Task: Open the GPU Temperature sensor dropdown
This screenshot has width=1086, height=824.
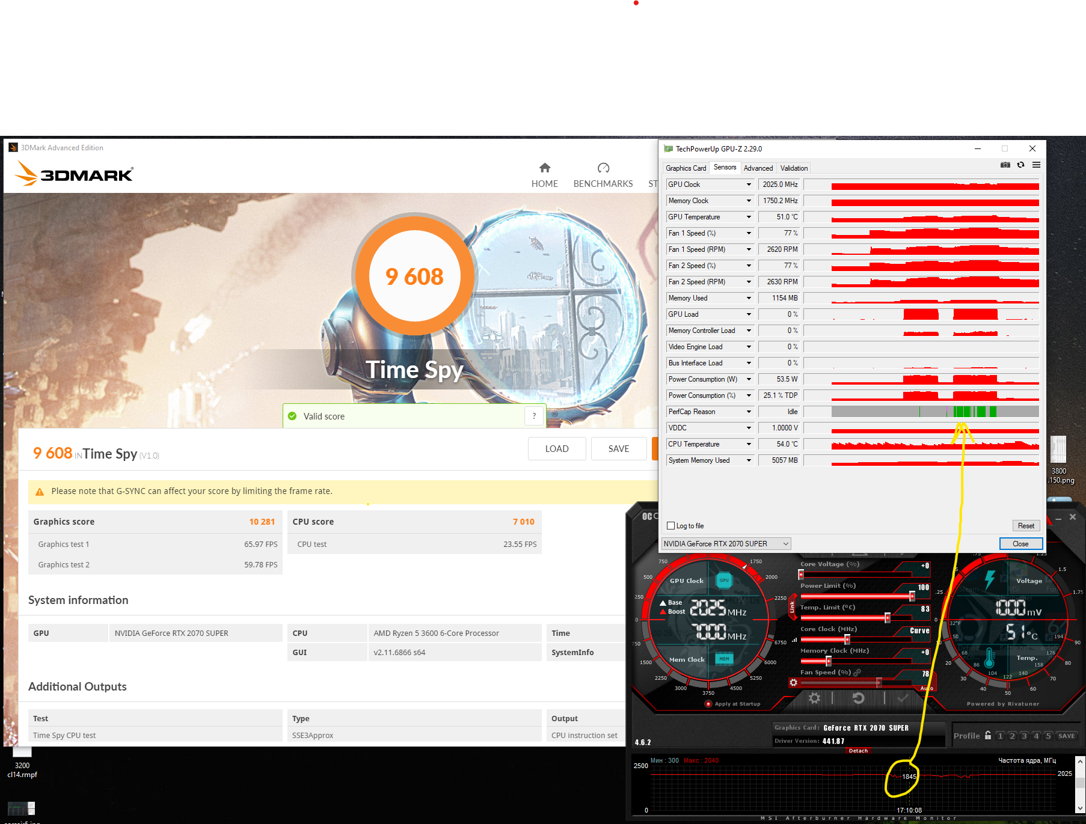Action: 749,217
